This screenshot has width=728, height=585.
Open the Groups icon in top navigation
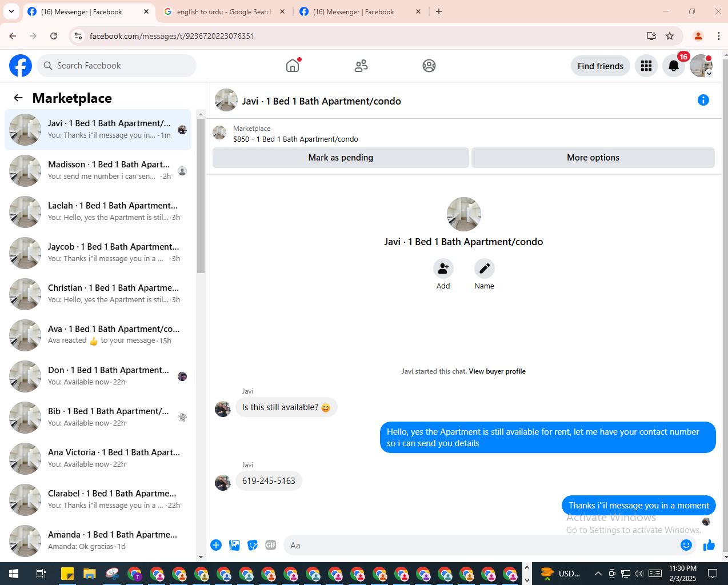coord(429,66)
